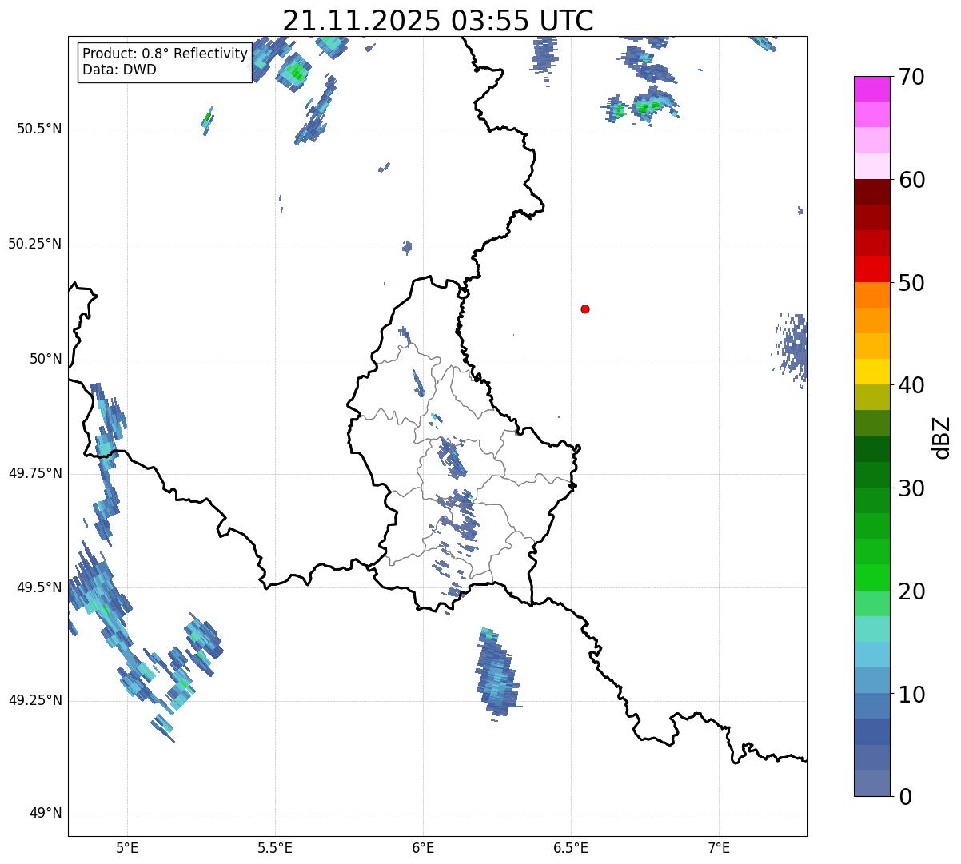Click the colorbar value 50

pyautogui.click(x=912, y=283)
